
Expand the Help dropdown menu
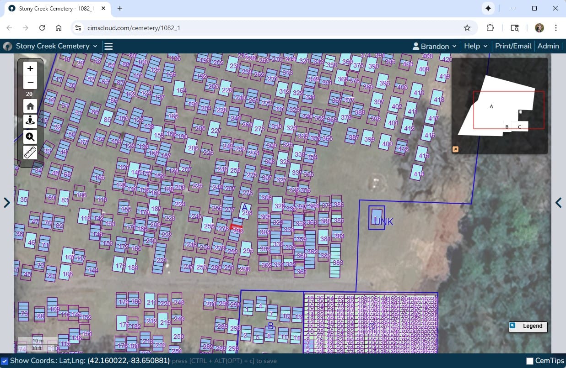475,46
